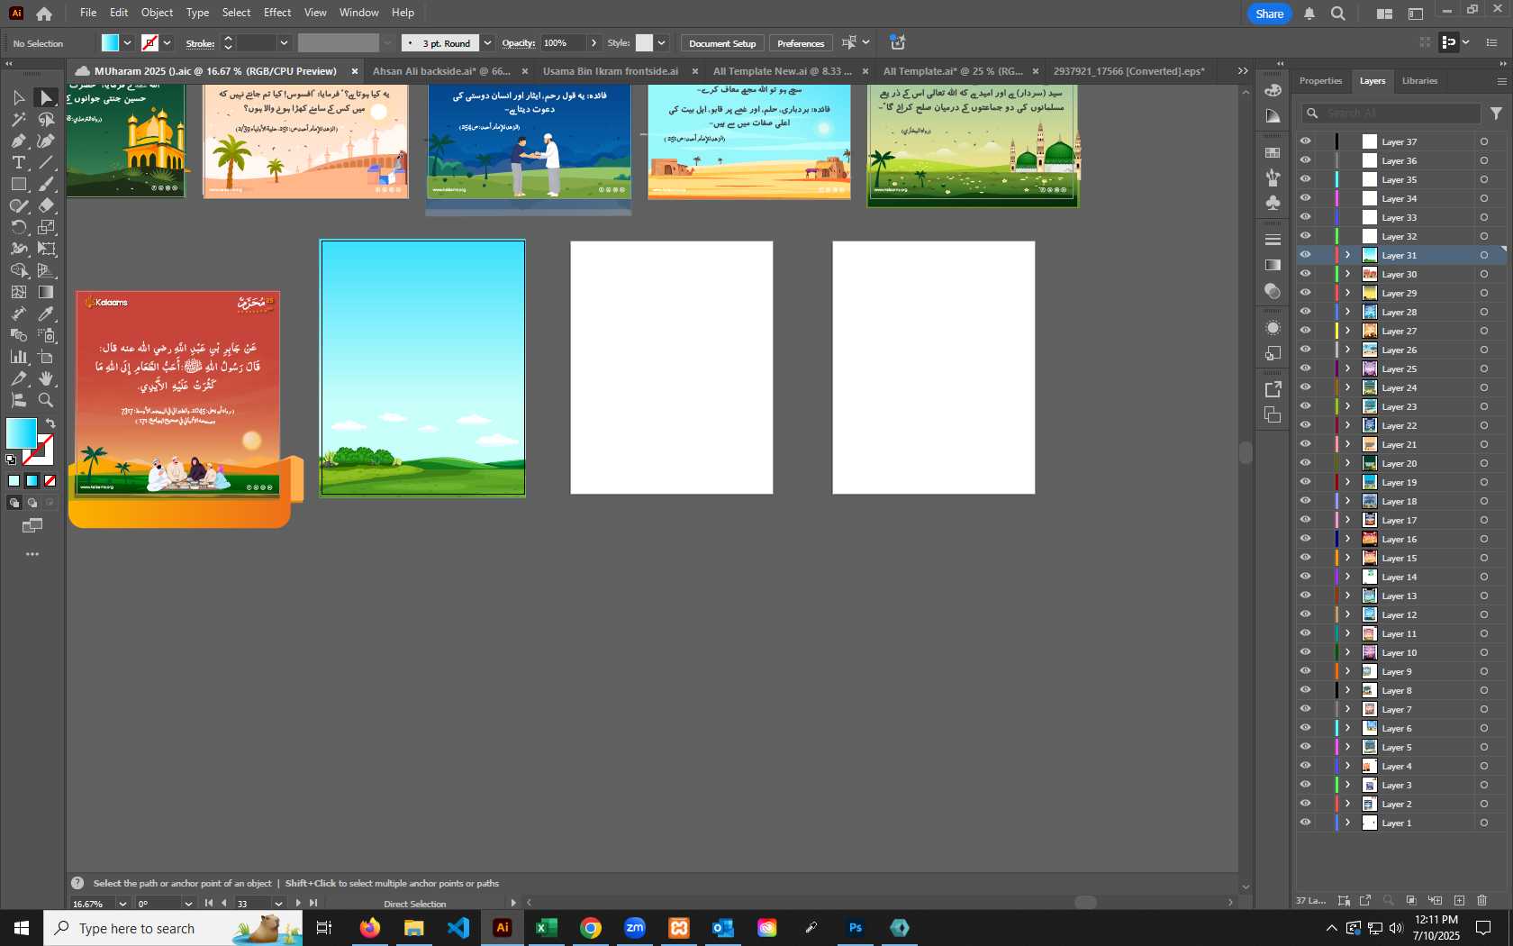Open the Effect menu
Viewport: 1513px width, 946px height.
coord(277,13)
